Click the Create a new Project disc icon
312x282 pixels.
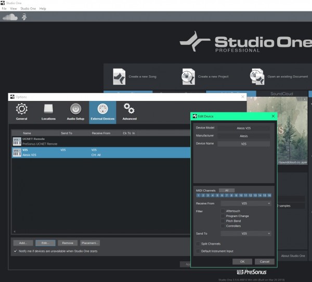188,76
